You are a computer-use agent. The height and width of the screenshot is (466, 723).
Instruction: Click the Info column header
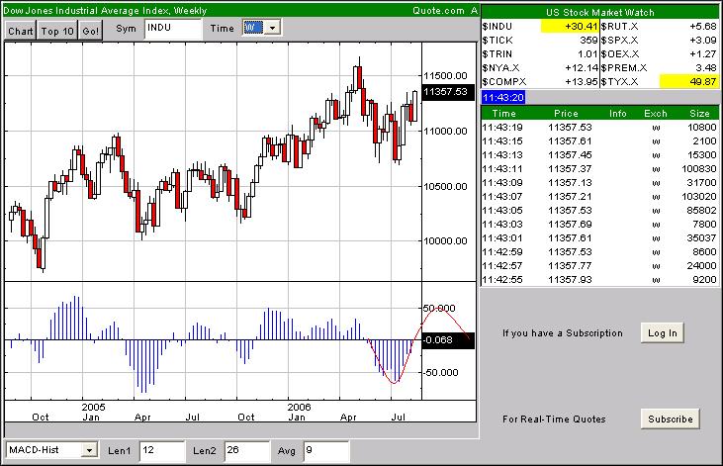617,114
